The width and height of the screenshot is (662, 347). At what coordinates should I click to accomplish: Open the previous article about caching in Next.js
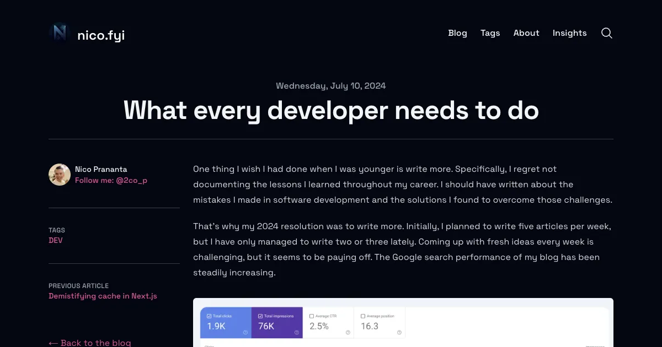(x=103, y=296)
